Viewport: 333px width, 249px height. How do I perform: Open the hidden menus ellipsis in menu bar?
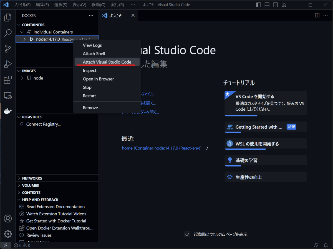[133, 5]
